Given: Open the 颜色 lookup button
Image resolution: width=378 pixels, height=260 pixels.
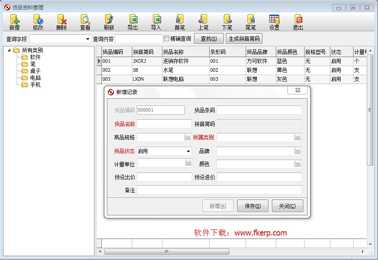Looking at the screenshot, I should [x=298, y=164].
